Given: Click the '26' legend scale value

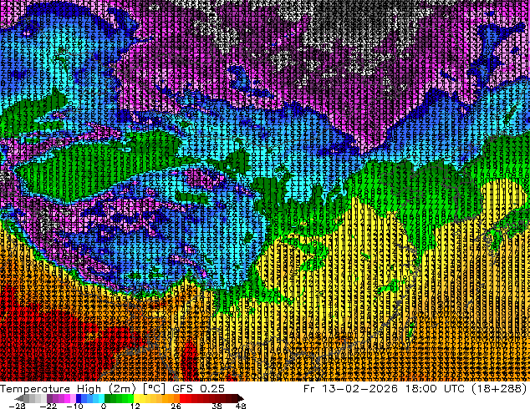Looking at the screenshot, I should click(x=176, y=406).
